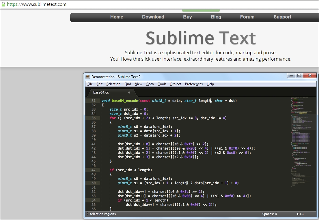Click the 'for' keyword on line 35
This screenshot has height=220, width=319.
tap(113, 118)
